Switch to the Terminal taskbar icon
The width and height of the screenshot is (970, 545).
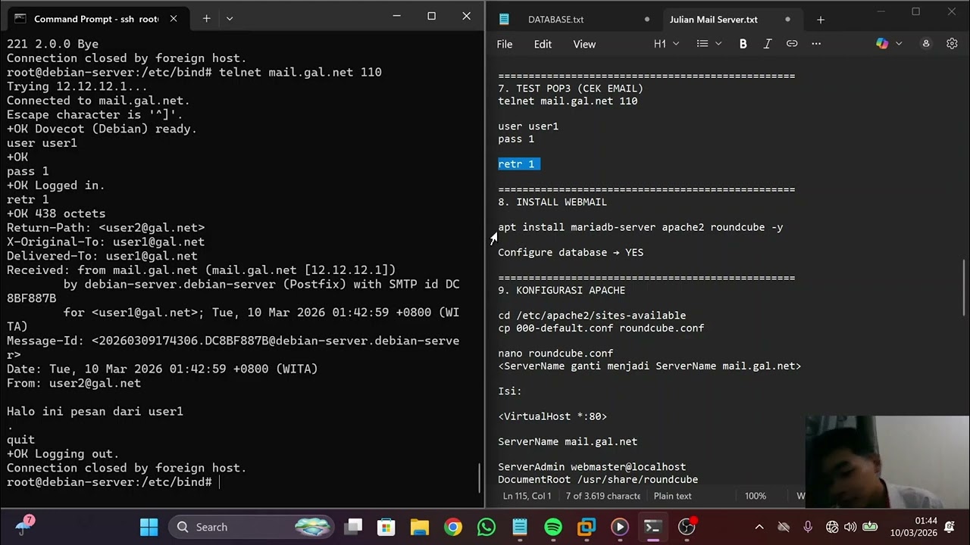[x=653, y=527]
